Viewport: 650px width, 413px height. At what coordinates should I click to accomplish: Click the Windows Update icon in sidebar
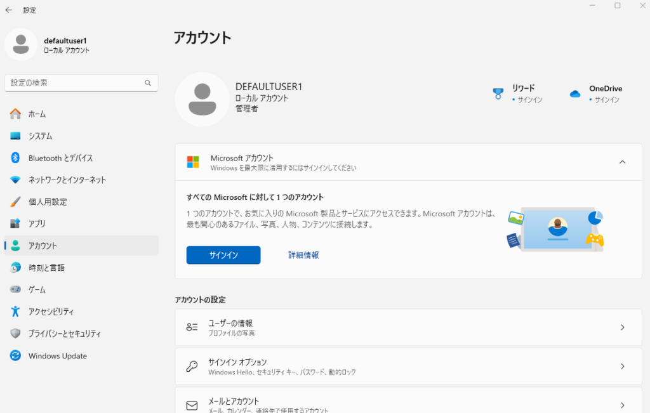pyautogui.click(x=16, y=356)
